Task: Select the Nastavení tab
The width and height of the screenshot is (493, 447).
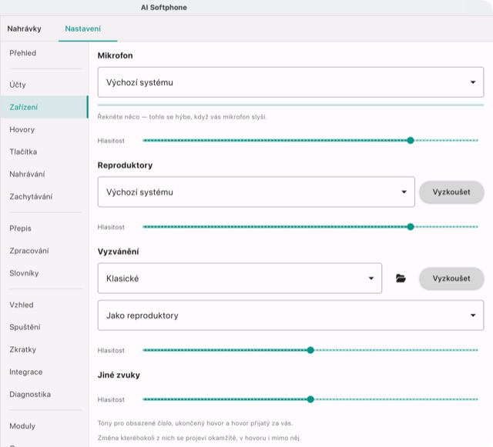Action: [83, 29]
